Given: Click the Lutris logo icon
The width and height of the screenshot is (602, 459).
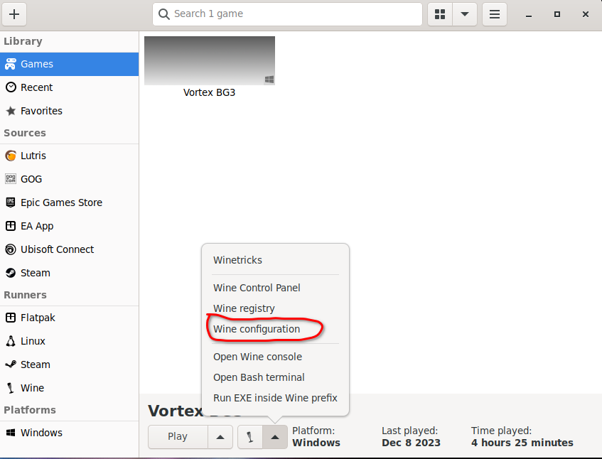Looking at the screenshot, I should click(x=11, y=156).
